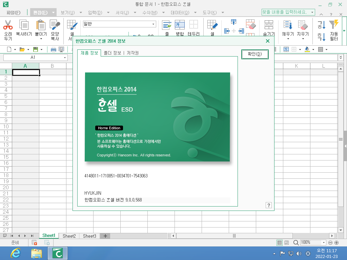Click the Copy (복사하기) icon
The height and width of the screenshot is (260, 347).
tap(24, 25)
